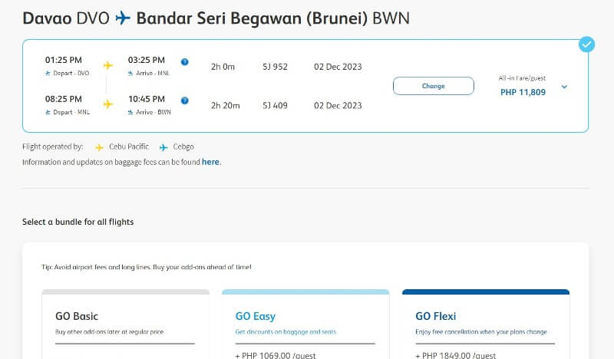The height and width of the screenshot is (359, 614).
Task: Click the 5J 952 flight number
Action: [x=275, y=67]
